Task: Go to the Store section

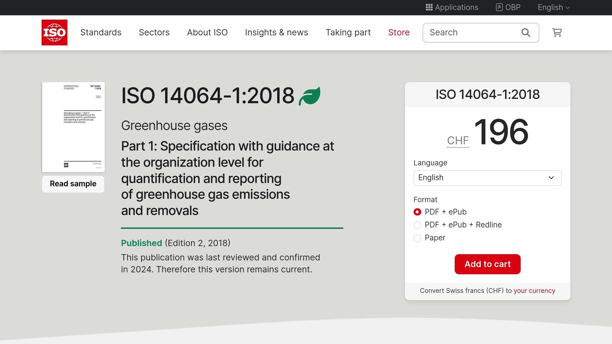Action: (x=399, y=32)
